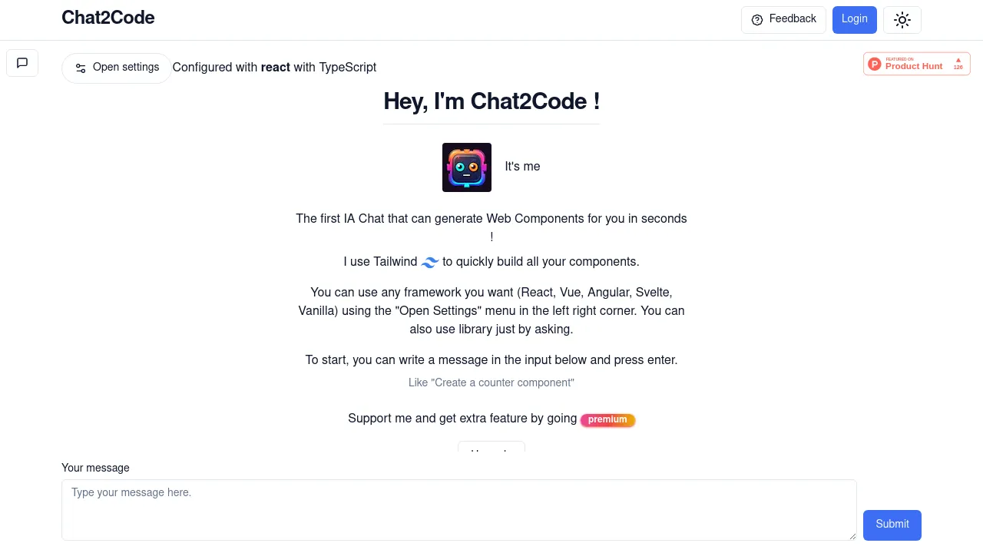Click the 'Create a counter component' example text
The height and width of the screenshot is (553, 983).
tap(491, 382)
